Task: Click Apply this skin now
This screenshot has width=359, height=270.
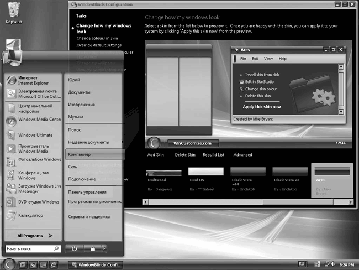Action: click(x=262, y=107)
